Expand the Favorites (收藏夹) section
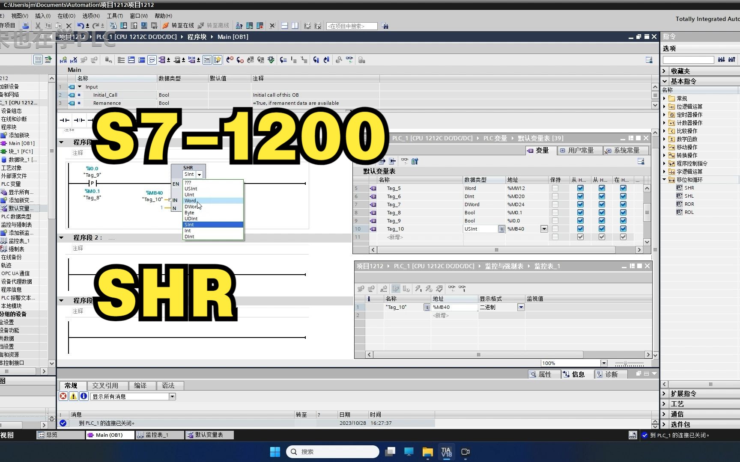 (665, 71)
